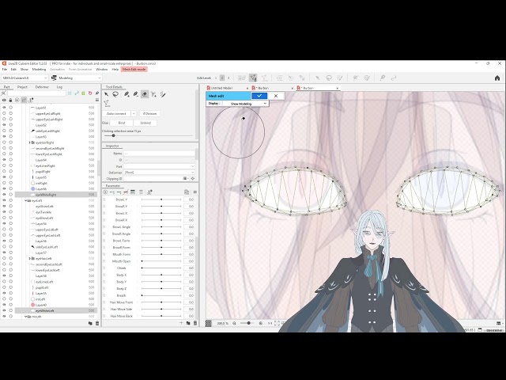Screen dimensions: 506x380
Task: Click the Auto connect button
Action: pyautogui.click(x=116, y=114)
